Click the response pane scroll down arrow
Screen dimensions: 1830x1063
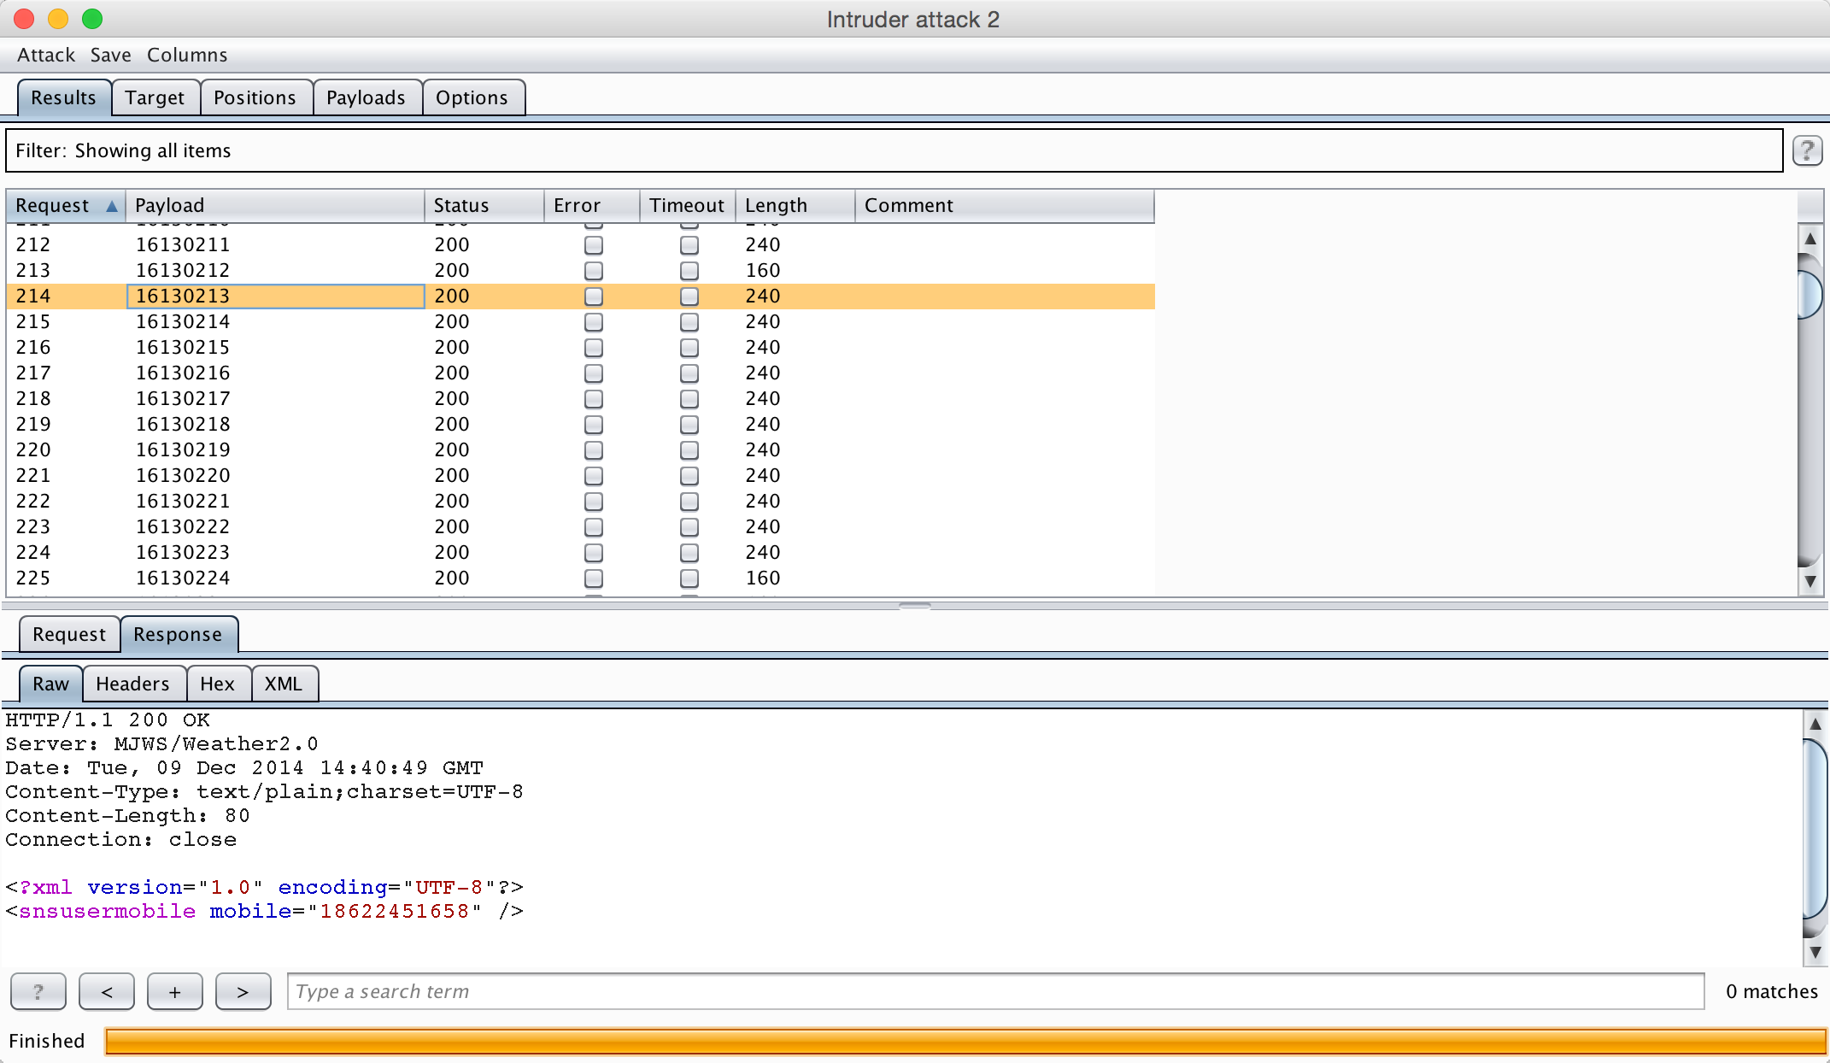pos(1815,952)
